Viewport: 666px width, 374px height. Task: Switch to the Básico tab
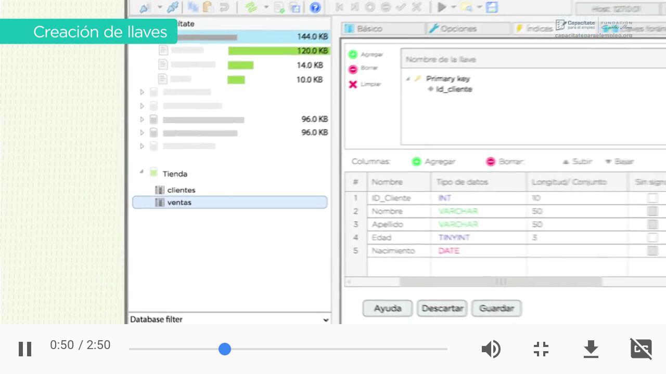pos(382,29)
